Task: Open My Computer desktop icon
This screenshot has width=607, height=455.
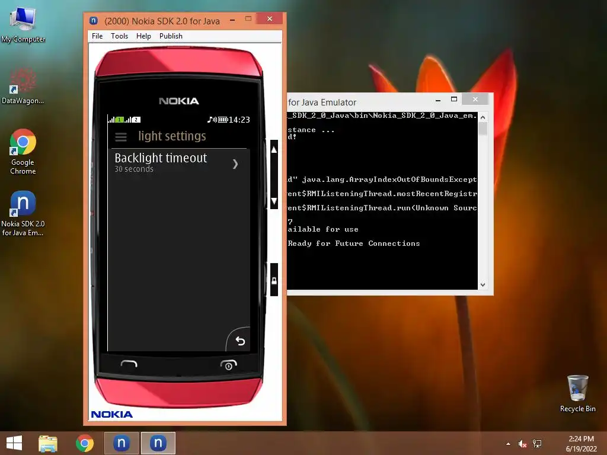Action: (23, 24)
